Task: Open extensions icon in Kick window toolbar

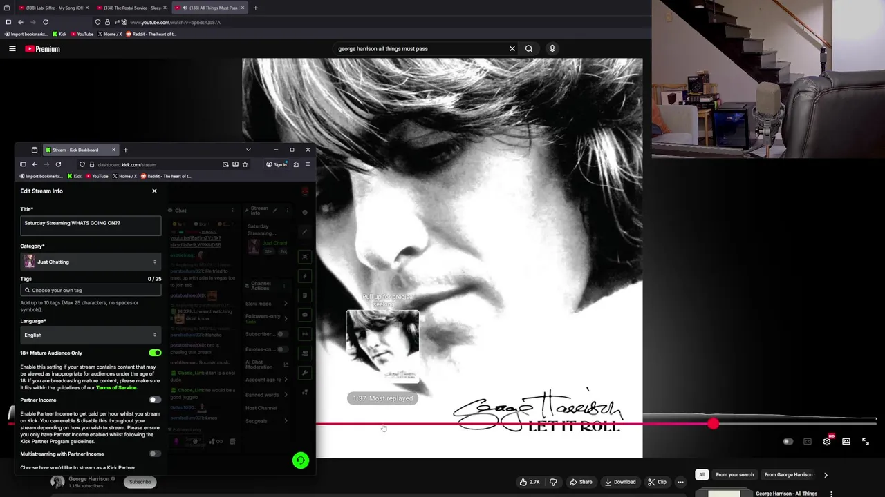Action: 296,164
